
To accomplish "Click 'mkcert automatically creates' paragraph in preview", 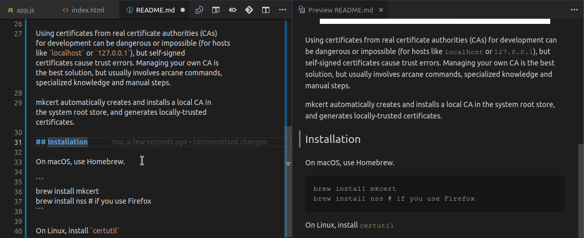I will tap(430, 110).
